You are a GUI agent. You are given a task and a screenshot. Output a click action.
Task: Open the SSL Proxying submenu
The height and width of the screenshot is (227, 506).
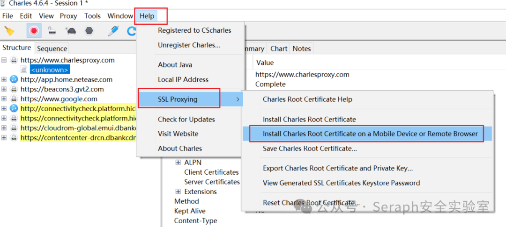click(190, 99)
